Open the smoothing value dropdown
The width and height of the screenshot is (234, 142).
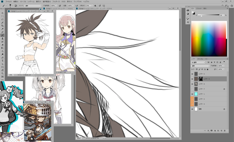coord(92,6)
